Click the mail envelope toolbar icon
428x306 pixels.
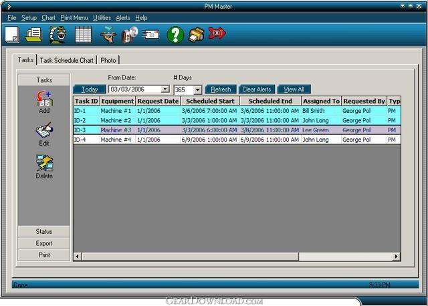click(x=150, y=35)
